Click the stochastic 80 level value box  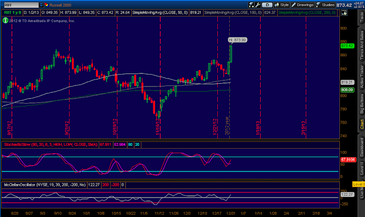130,145
